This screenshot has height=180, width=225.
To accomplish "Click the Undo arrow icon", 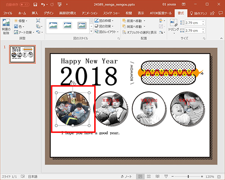I will click(43, 5).
